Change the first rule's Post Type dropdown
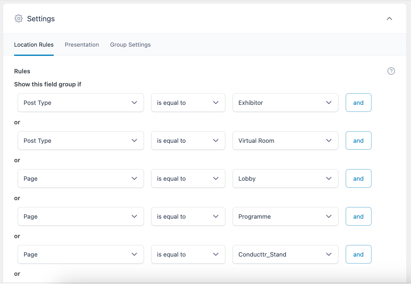The image size is (411, 284). tap(81, 103)
